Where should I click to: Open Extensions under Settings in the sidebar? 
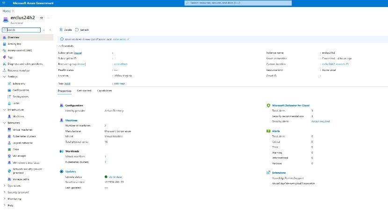[19, 84]
